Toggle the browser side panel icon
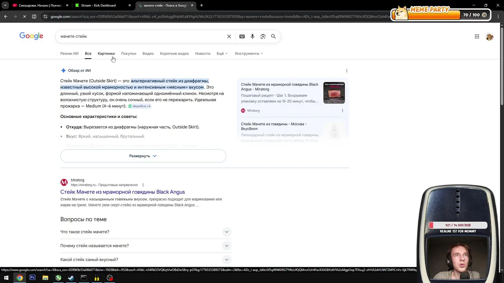The height and width of the screenshot is (283, 504). 34,17
